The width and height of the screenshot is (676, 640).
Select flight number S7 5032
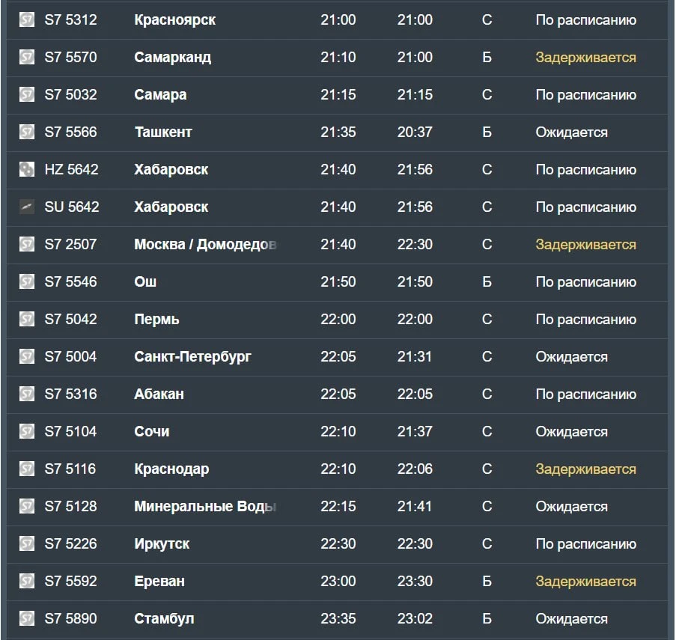tap(70, 94)
